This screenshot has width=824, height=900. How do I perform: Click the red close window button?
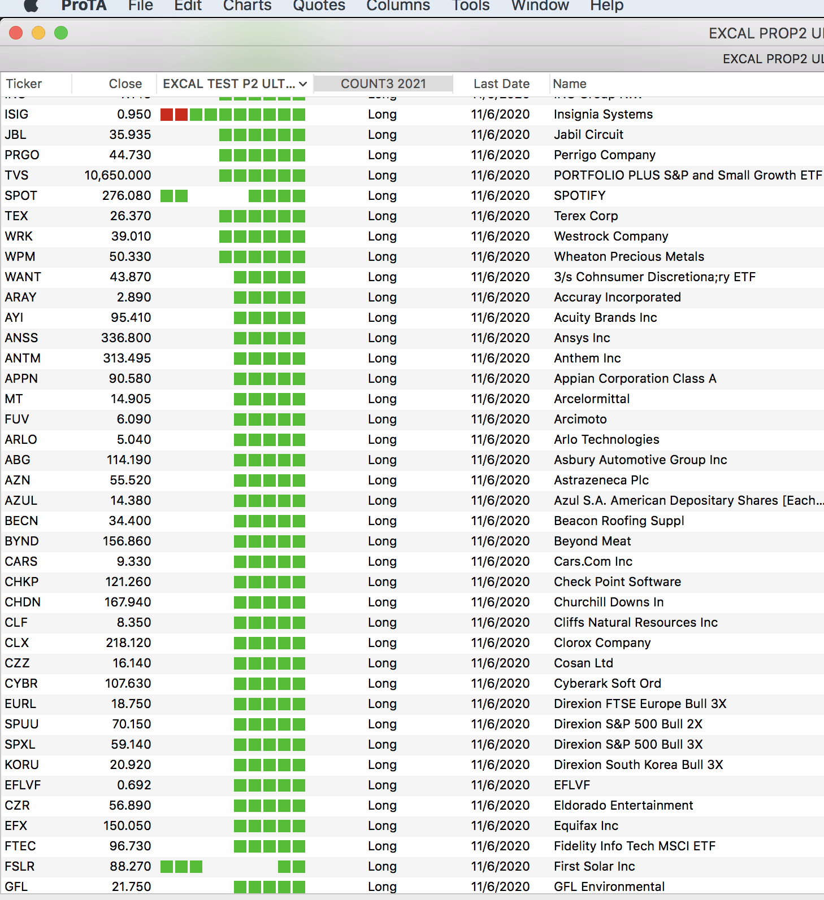pyautogui.click(x=16, y=33)
